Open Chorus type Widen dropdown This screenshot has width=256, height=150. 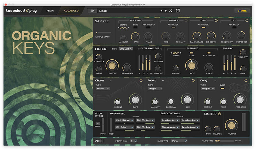coord(103,89)
